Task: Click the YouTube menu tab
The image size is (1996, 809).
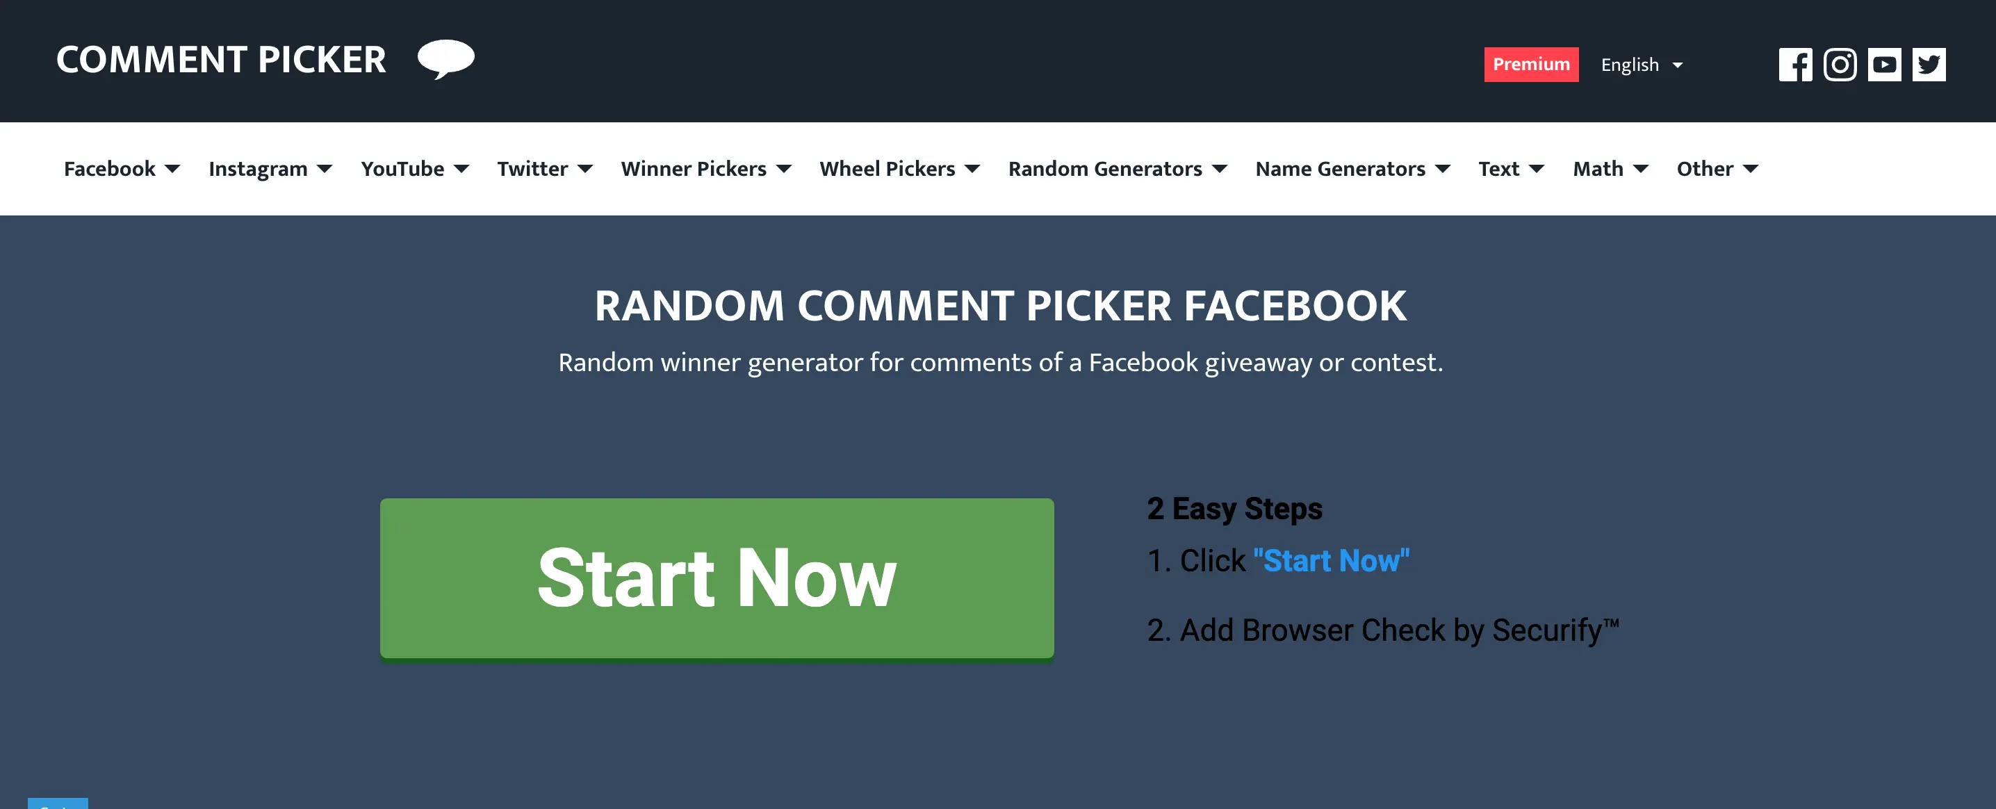Action: 412,167
